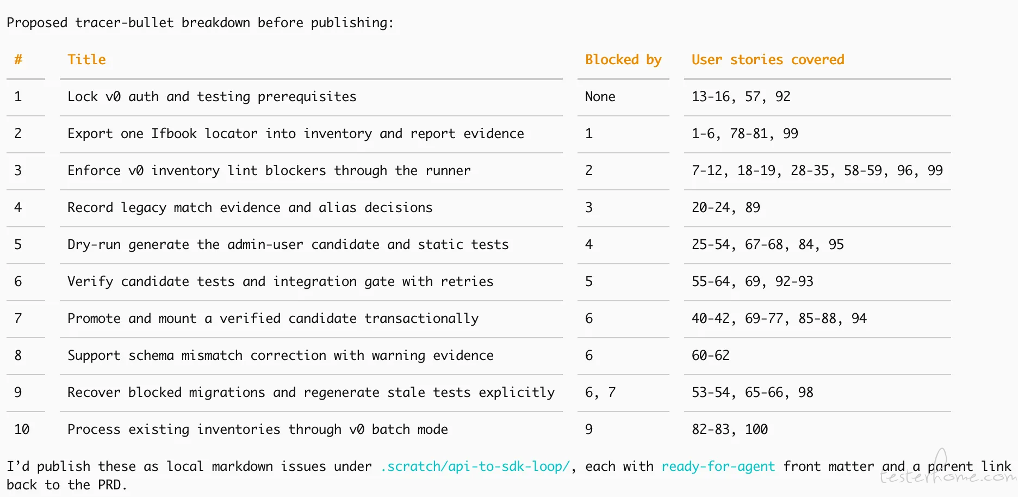Image resolution: width=1018 pixels, height=497 pixels.
Task: Click Record legacy match evidence row title
Action: tap(250, 208)
